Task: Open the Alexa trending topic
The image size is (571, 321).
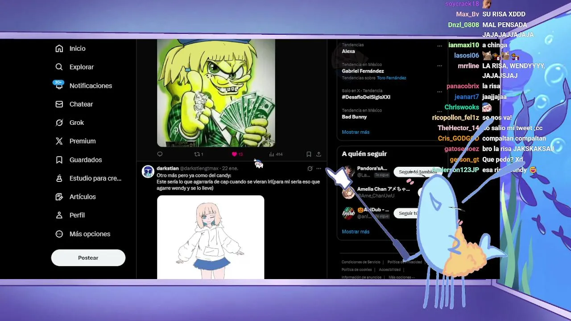Action: click(348, 51)
